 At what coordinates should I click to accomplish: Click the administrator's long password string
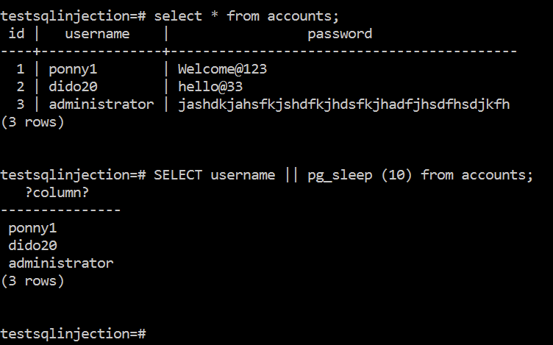tap(343, 104)
